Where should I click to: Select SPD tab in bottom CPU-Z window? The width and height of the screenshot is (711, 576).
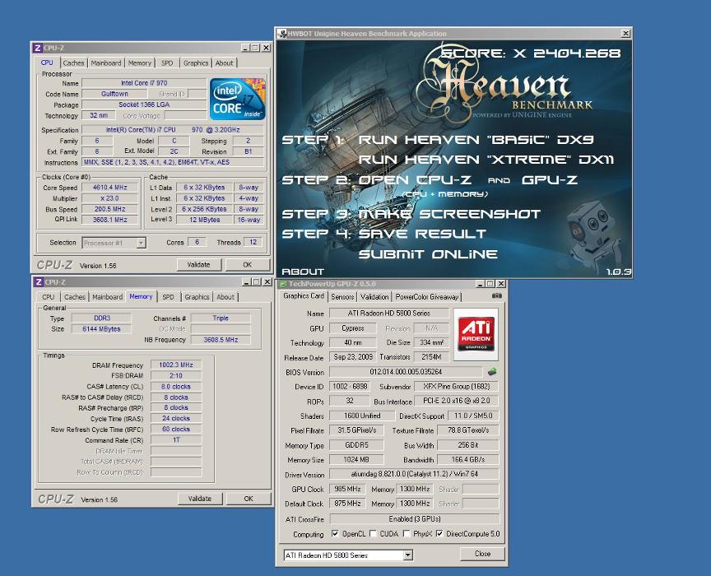click(168, 297)
